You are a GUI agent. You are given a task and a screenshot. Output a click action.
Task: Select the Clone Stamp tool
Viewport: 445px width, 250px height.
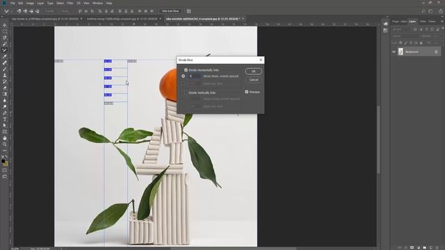5,76
